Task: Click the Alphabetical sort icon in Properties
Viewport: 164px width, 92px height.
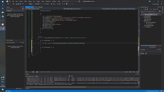Action: [143, 54]
